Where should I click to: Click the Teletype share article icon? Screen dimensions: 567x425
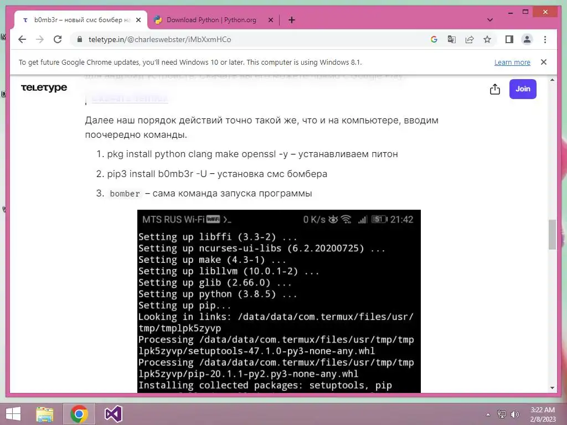tap(494, 89)
